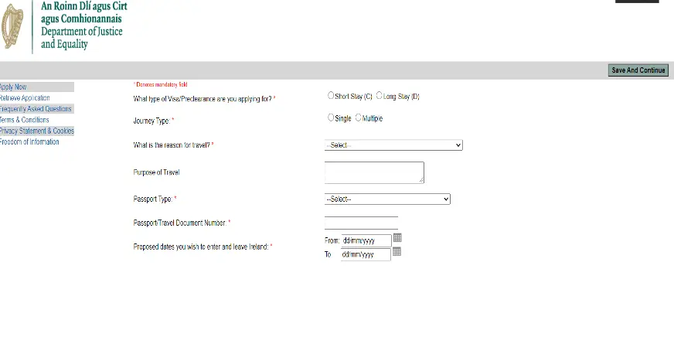The width and height of the screenshot is (674, 354).
Task: Open Retrieve Application from the sidebar
Action: (x=25, y=98)
